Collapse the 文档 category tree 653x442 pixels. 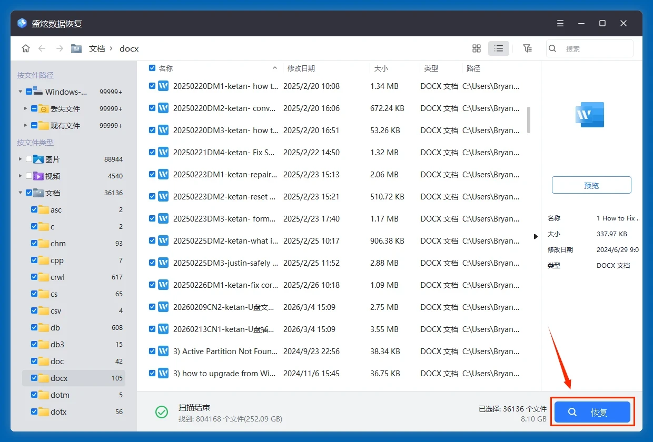click(x=21, y=193)
